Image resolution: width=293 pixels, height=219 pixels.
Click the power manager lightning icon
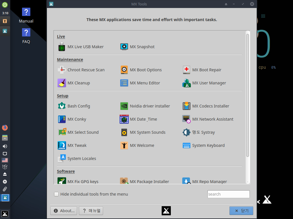click(x=5, y=182)
